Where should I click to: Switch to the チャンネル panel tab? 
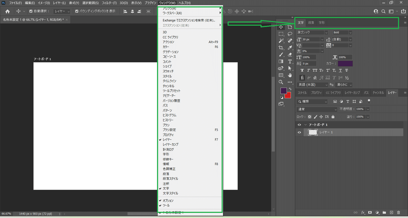[378, 93]
